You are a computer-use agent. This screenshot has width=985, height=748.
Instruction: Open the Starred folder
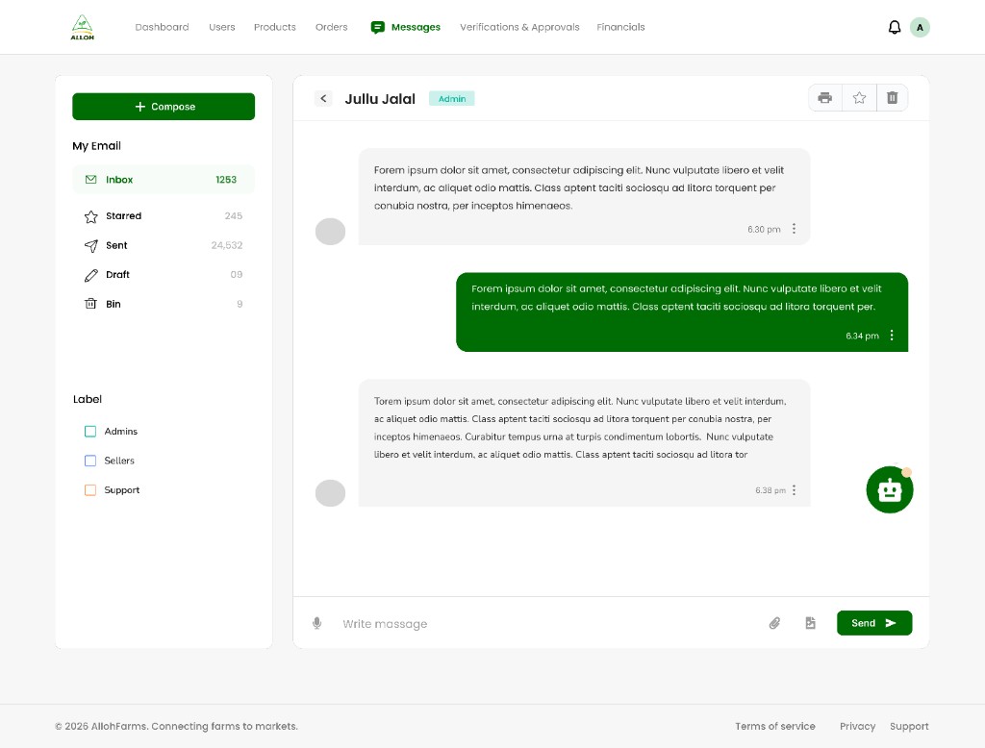[x=164, y=216]
